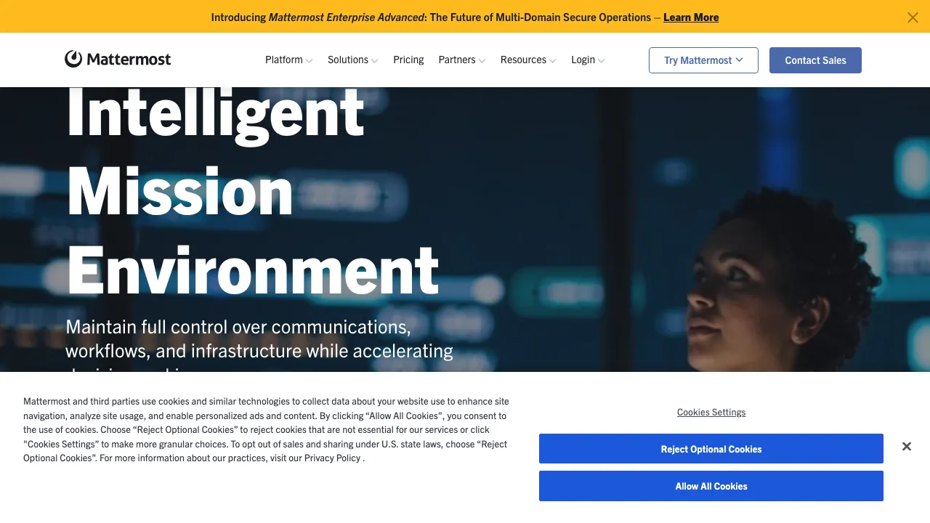Reject Optional Cookies
This screenshot has height=523, width=930.
(711, 449)
